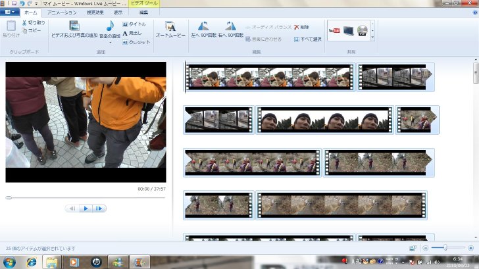Screen dimensions: 479x269
Task: Click the Paste (貼り付け) clipboard icon
Action: [x=11, y=26]
